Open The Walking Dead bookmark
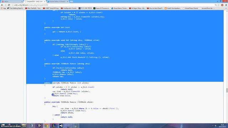Image resolution: width=228 pixels, height=128 pixels. point(15,8)
